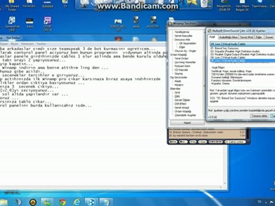Select Yerelleştirme in Winamp preferences tree
This screenshot has width=275, height=206.
coord(182,32)
